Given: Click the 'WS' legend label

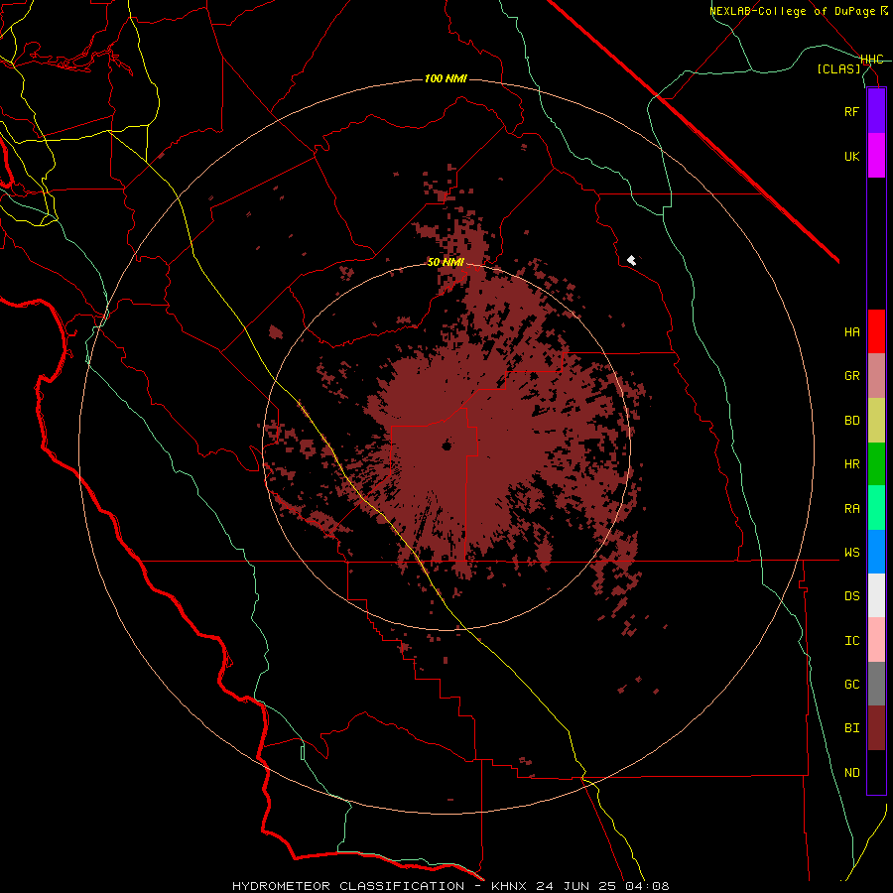Looking at the screenshot, I should coord(851,553).
